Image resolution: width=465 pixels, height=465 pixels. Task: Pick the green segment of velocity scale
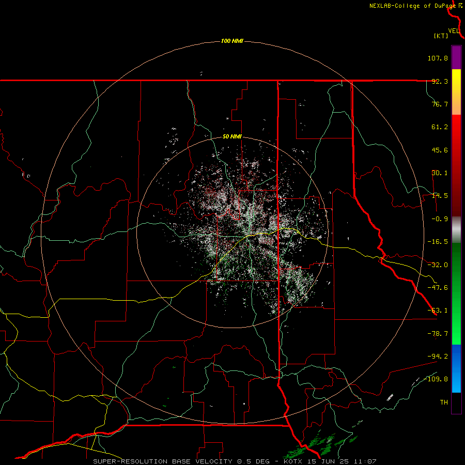coord(456,293)
